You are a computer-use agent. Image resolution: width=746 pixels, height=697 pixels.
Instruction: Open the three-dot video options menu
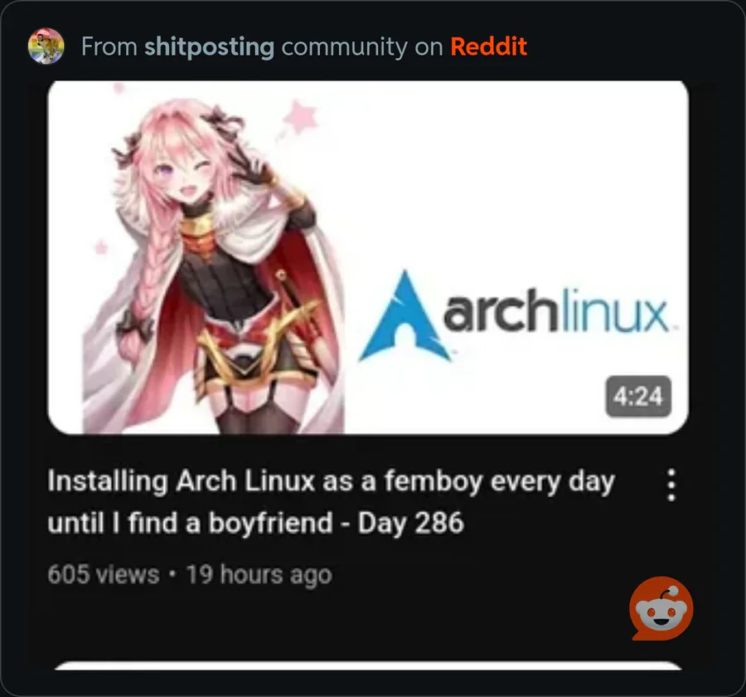pyautogui.click(x=671, y=485)
